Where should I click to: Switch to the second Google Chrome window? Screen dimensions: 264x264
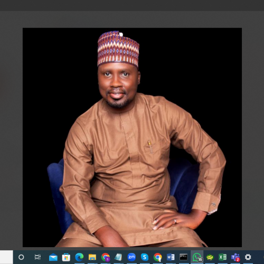157,257
